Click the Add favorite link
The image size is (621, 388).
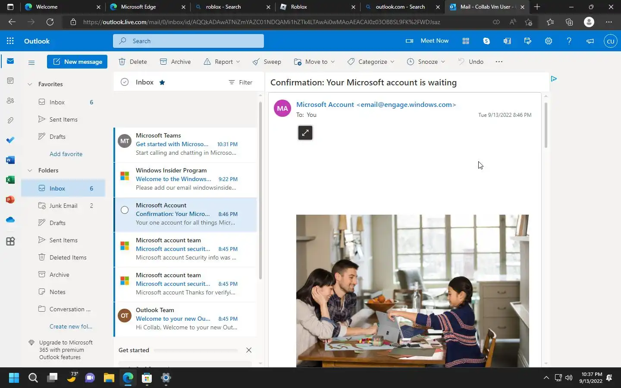66,154
